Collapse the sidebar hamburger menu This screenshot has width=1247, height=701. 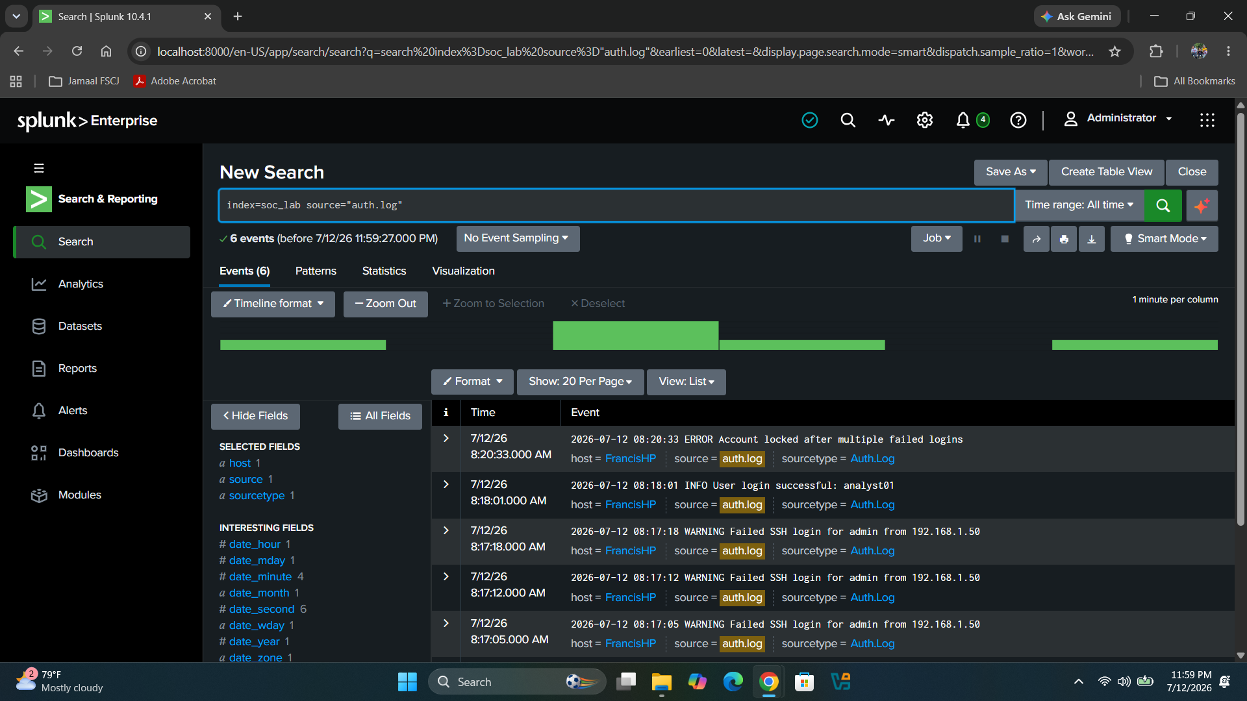click(39, 168)
